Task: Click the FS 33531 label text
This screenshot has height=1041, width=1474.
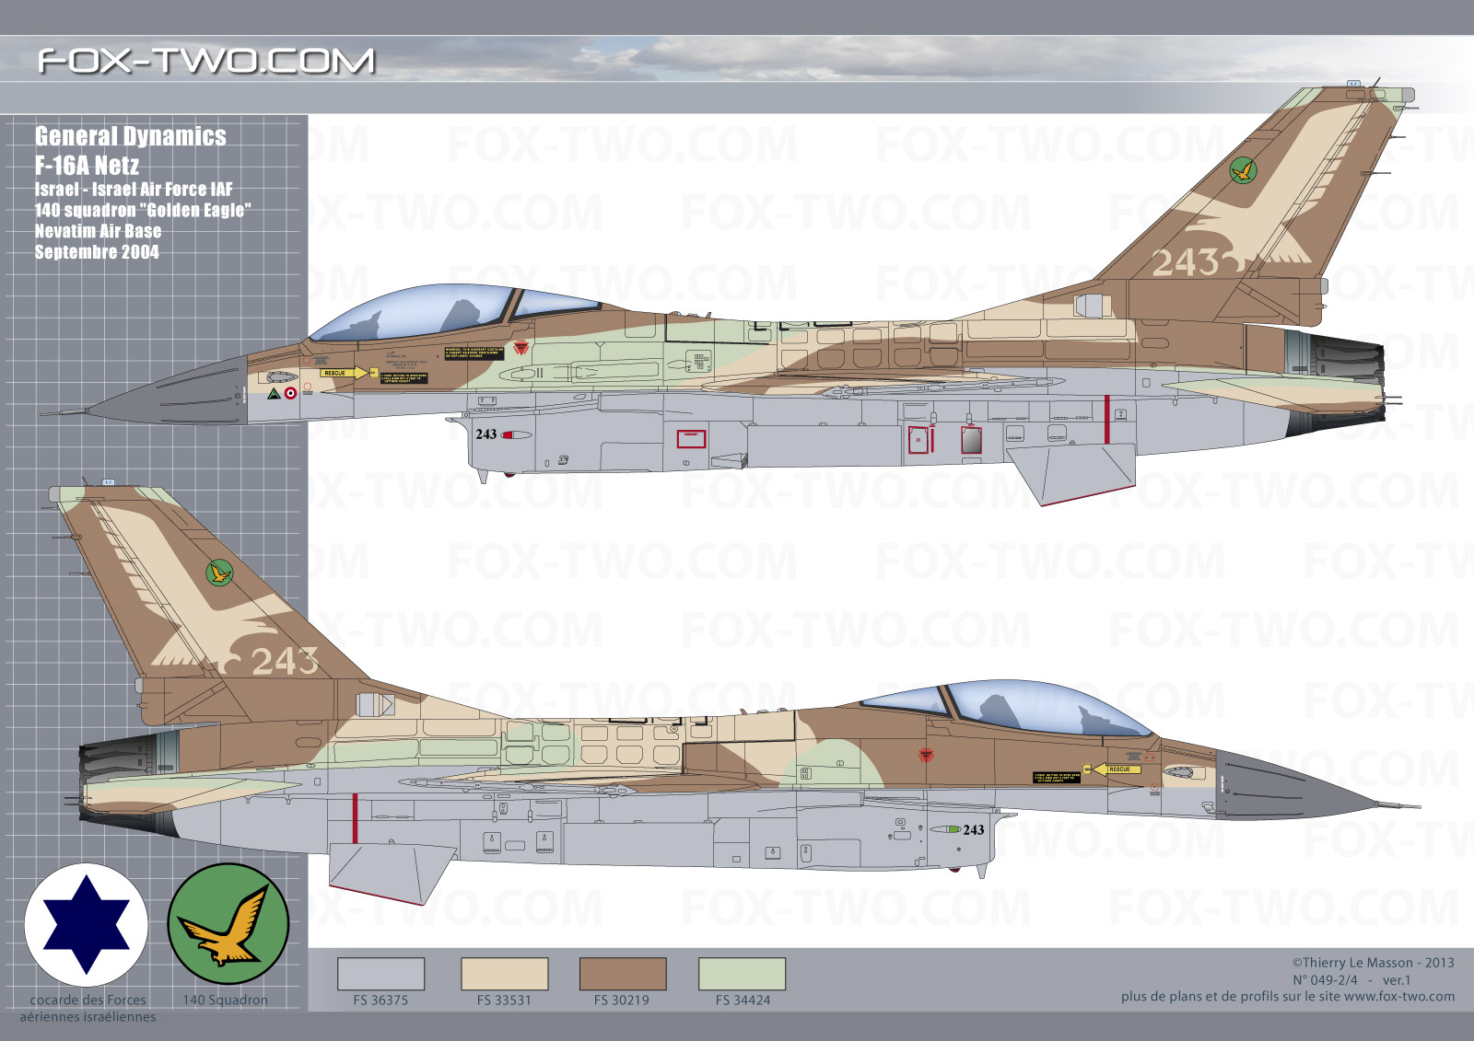Action: click(x=504, y=1001)
